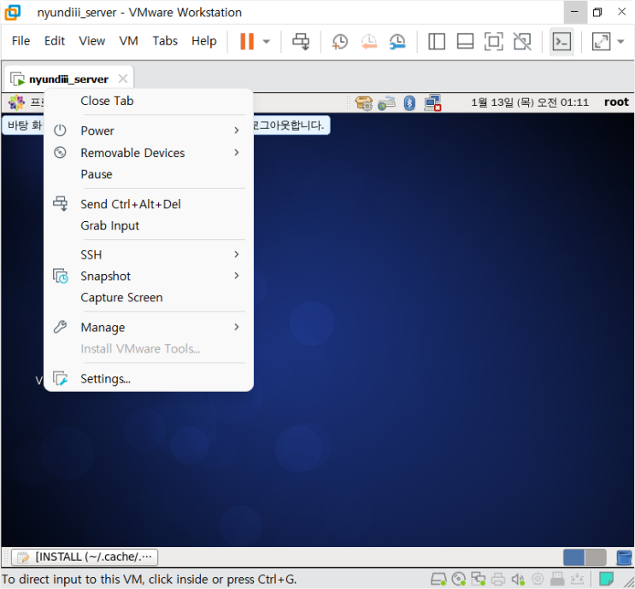Screen dimensions: 635x589
Task: Click the guest GNOME foot menu icon
Action: tap(16, 102)
